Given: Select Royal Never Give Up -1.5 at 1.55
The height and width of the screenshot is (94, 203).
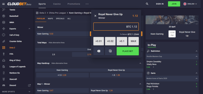Looking at the screenshot, I should pos(116,75).
